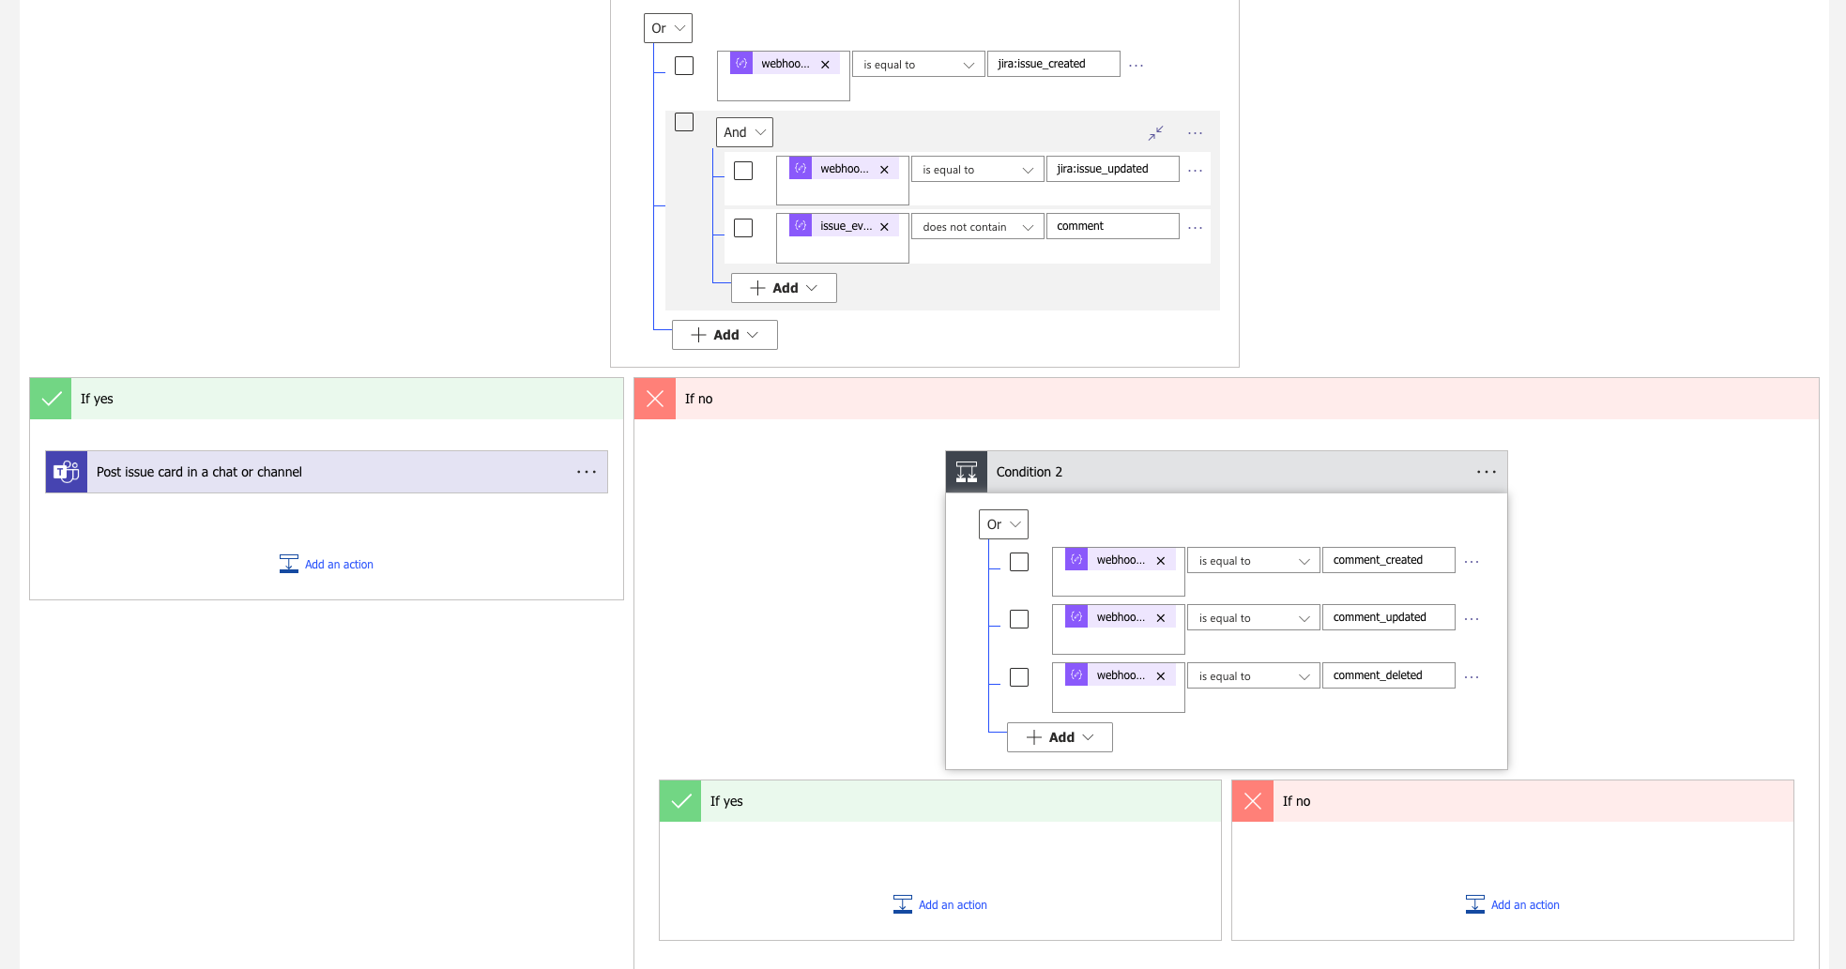Screen dimensions: 1846x969
Task: Open the ellipsis menu on Condition 2 header
Action: click(1486, 472)
